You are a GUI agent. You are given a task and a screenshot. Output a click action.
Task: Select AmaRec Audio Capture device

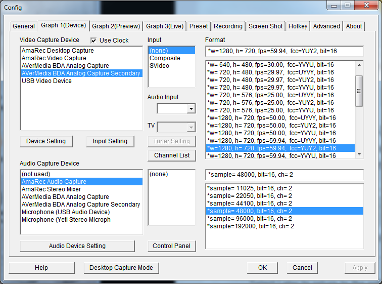pos(81,182)
